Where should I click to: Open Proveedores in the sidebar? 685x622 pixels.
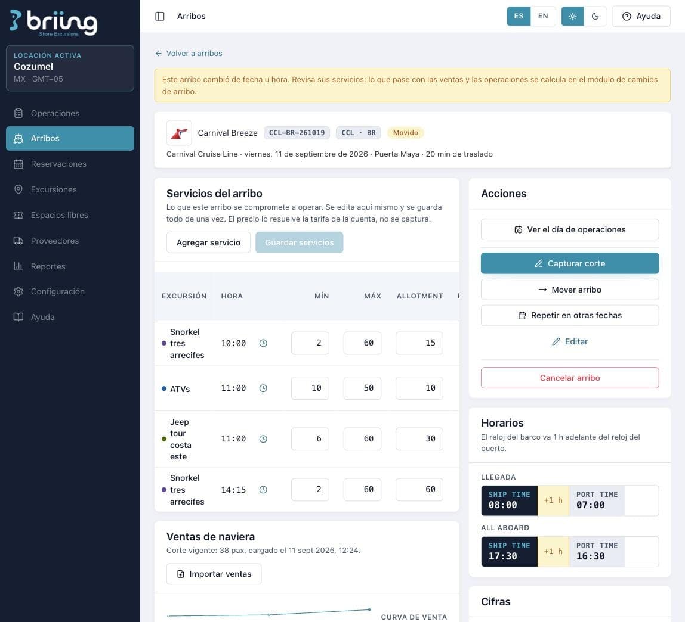point(70,241)
